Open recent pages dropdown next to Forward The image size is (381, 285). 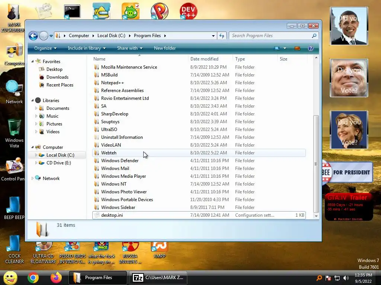click(51, 36)
